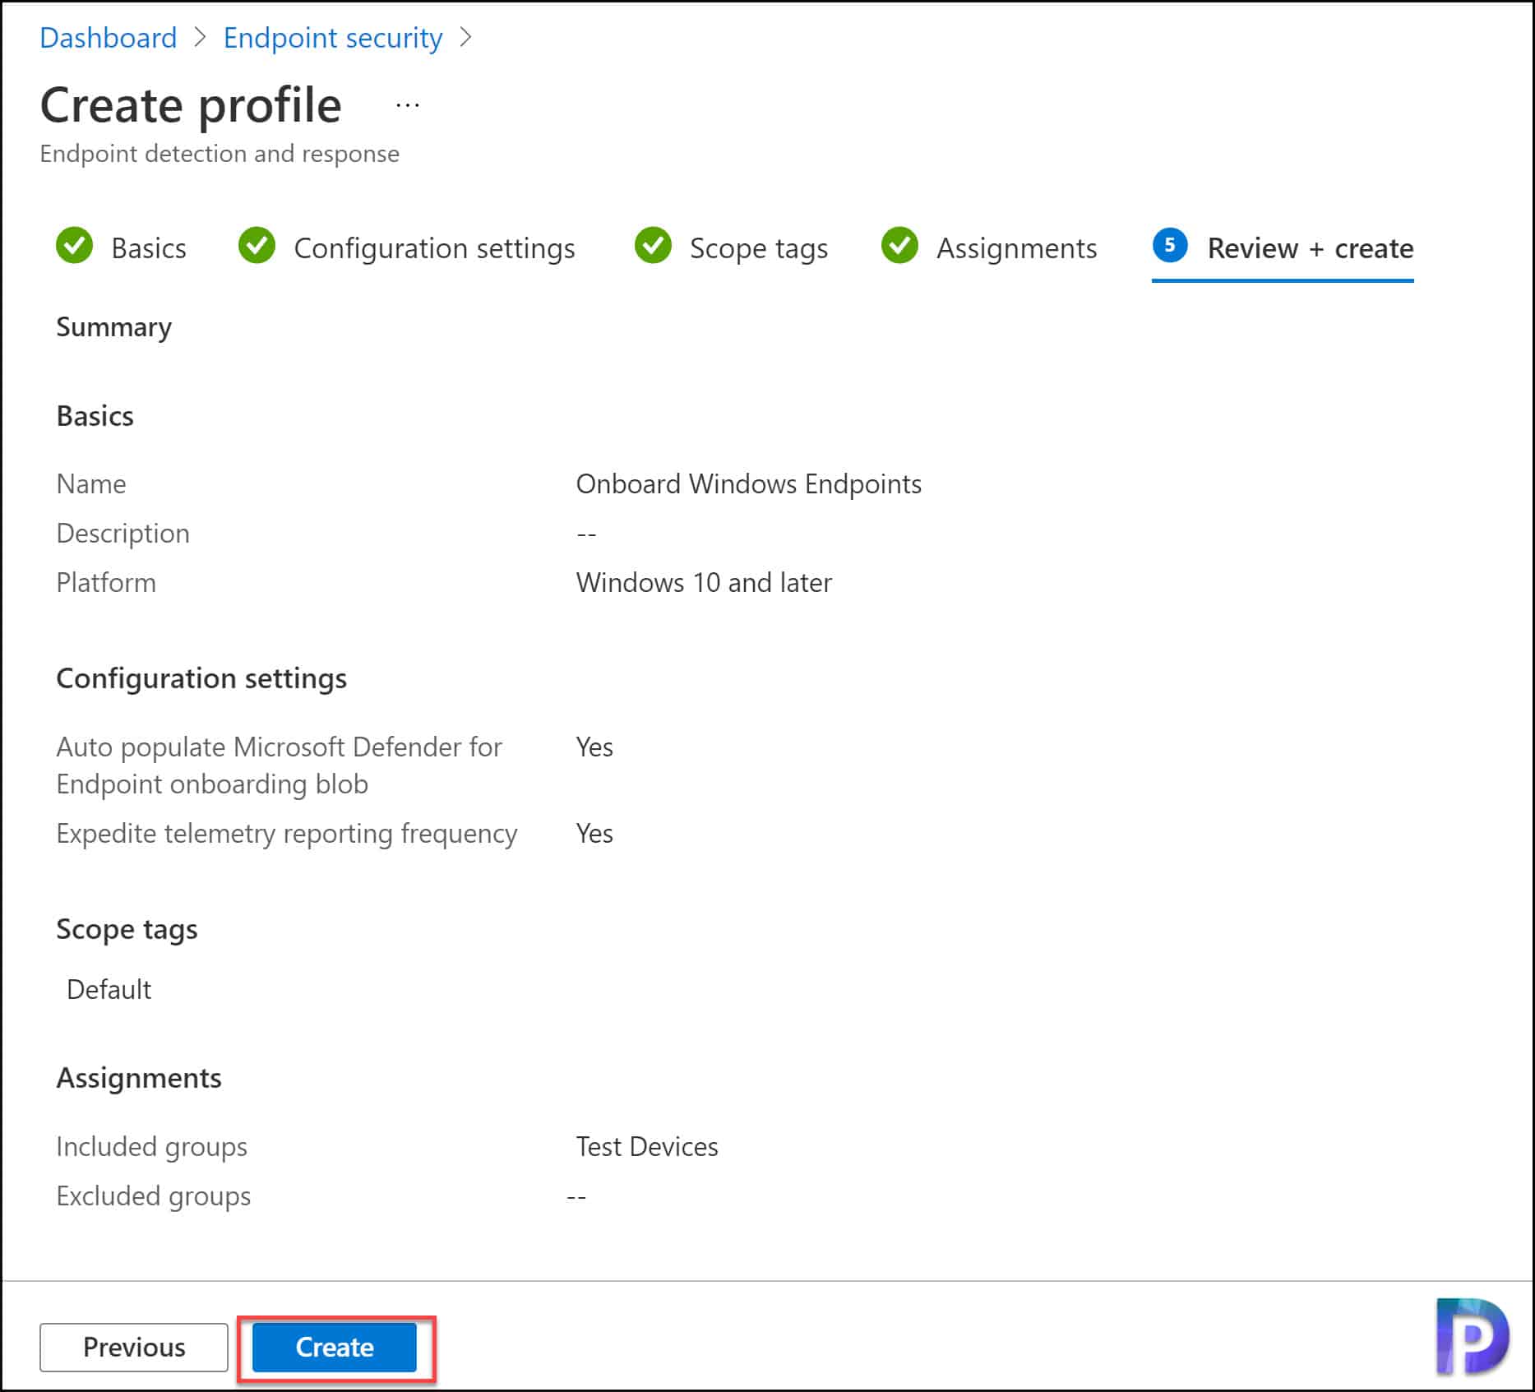Viewport: 1535px width, 1392px height.
Task: Click the 'Summary' heading
Action: pyautogui.click(x=114, y=327)
